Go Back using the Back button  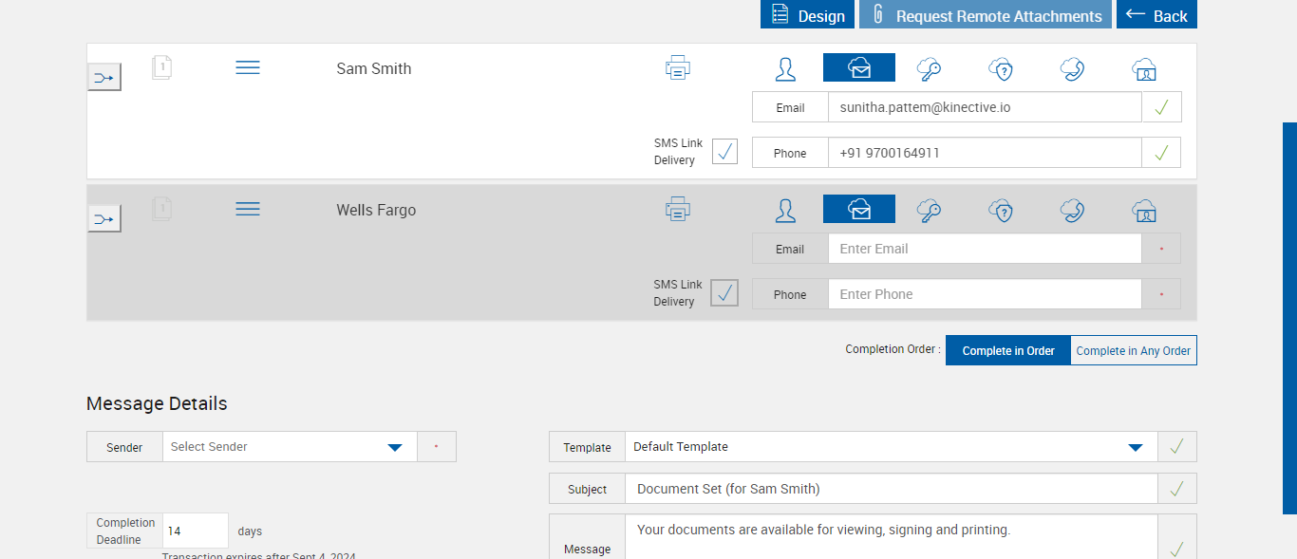1156,15
